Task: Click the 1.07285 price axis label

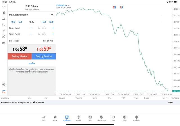Action: pyautogui.click(x=176, y=9)
